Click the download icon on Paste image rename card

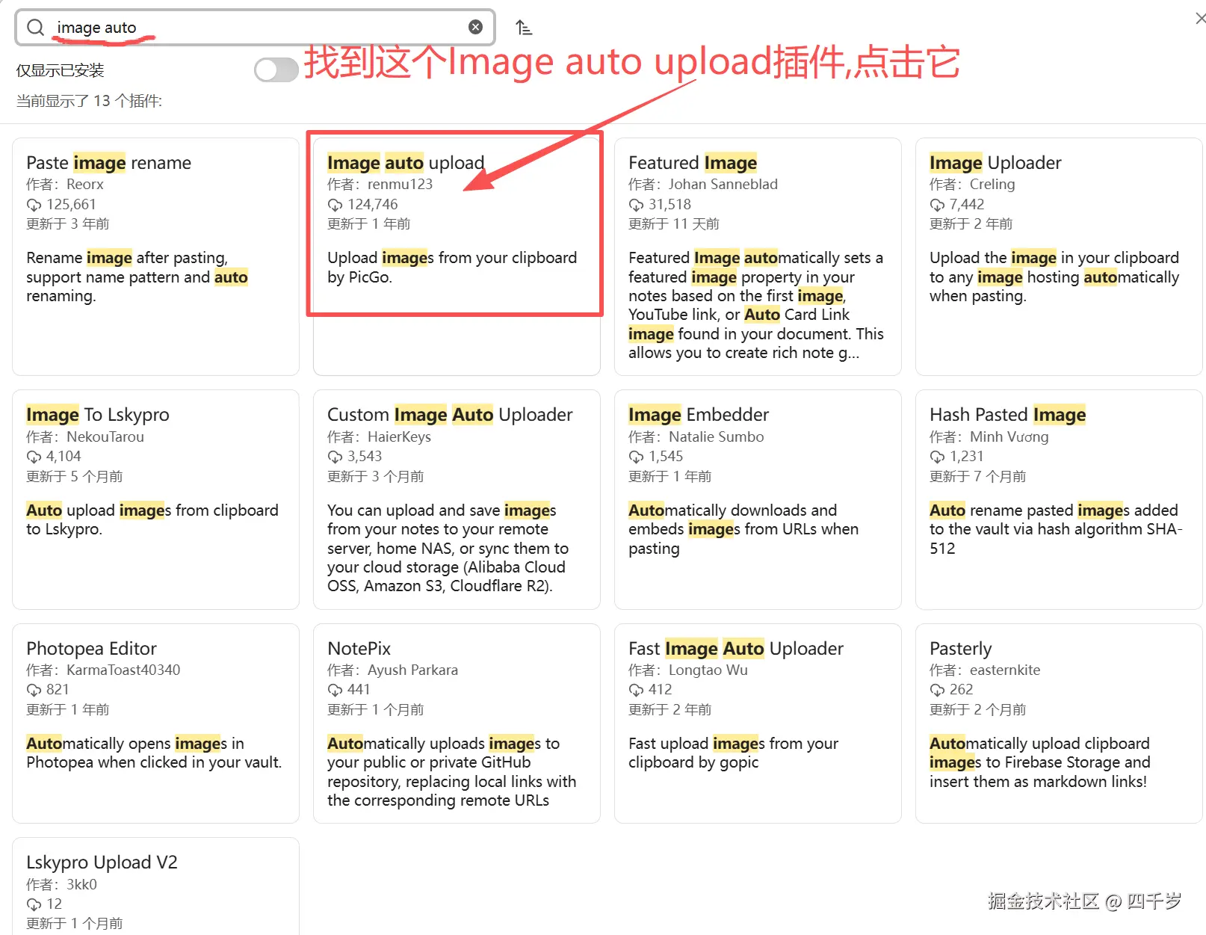coord(33,204)
